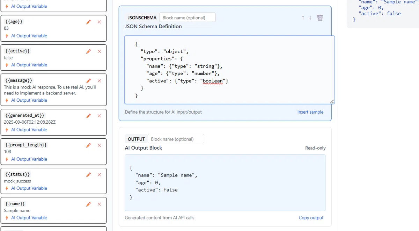Click the mock_success status value
Image resolution: width=419 pixels, height=231 pixels.
tap(17, 181)
